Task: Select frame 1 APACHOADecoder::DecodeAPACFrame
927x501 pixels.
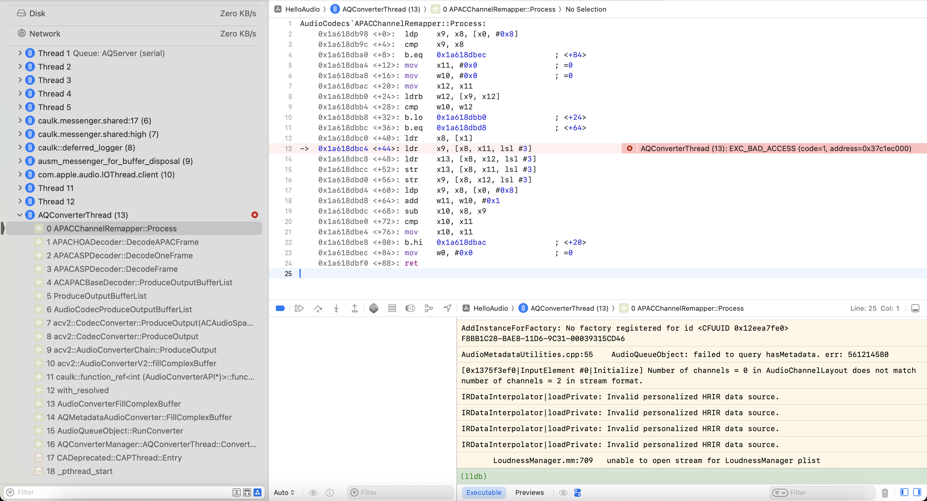Action: (x=134, y=242)
